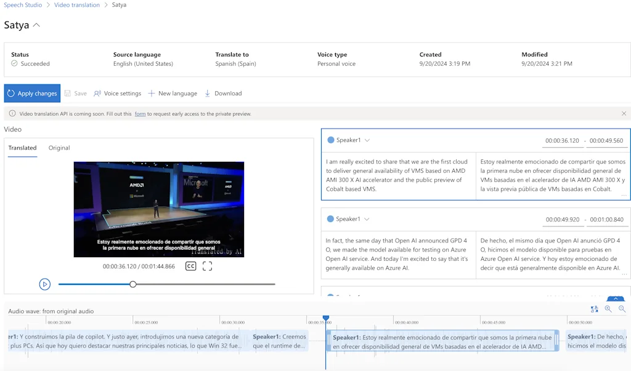Zoom in on the audio waveform
Screen dimensions: 631x371
pyautogui.click(x=608, y=309)
